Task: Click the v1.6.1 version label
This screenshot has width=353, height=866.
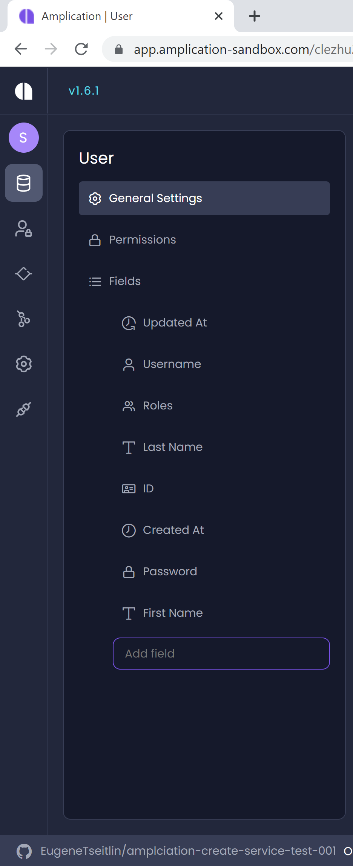Action: point(84,90)
